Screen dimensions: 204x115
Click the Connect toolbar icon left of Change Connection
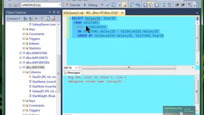coord(10,5)
